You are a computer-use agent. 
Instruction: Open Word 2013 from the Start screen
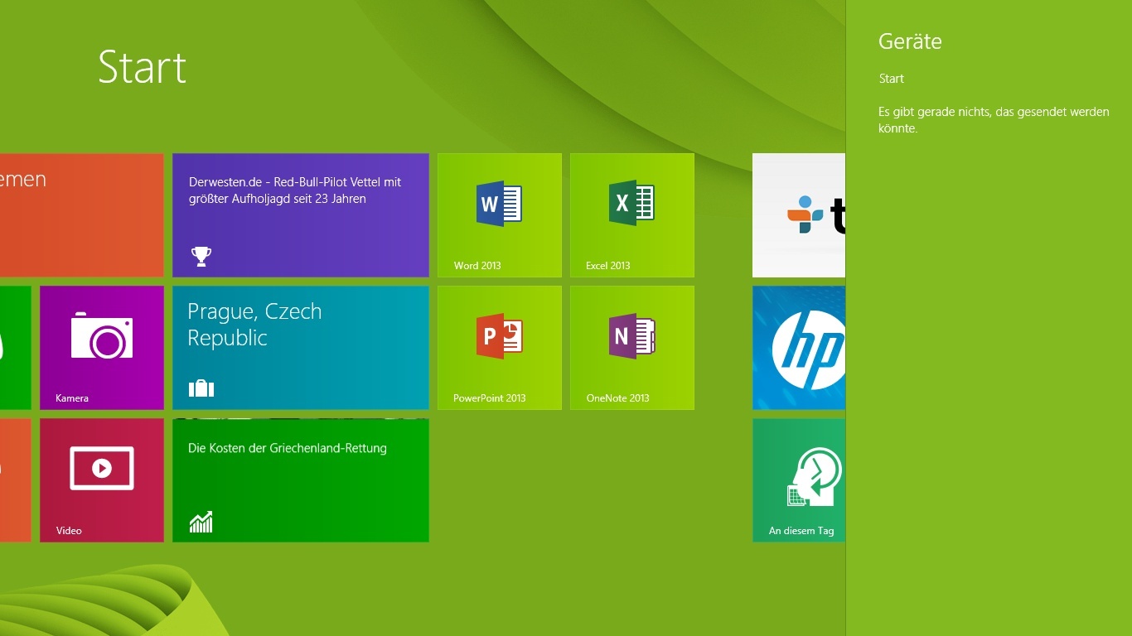coord(499,215)
